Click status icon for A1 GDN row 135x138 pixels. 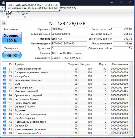click(x=5, y=84)
